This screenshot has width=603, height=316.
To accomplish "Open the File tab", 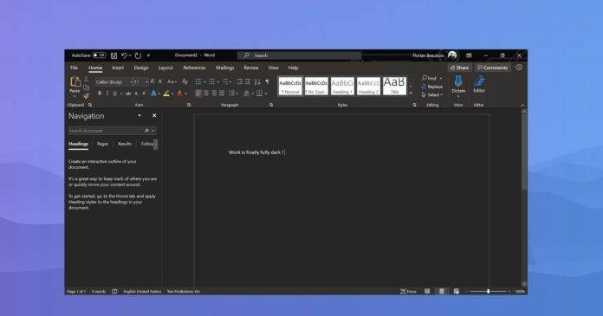I will 74,68.
